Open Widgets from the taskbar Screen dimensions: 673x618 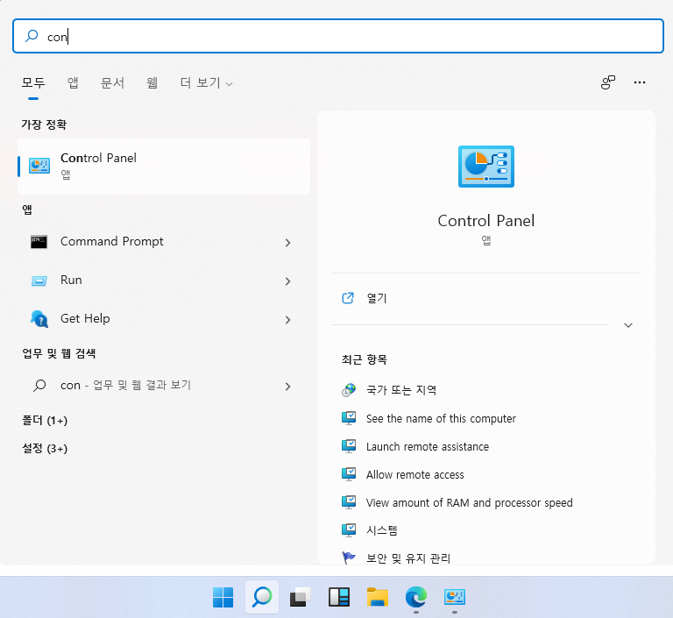pos(339,597)
